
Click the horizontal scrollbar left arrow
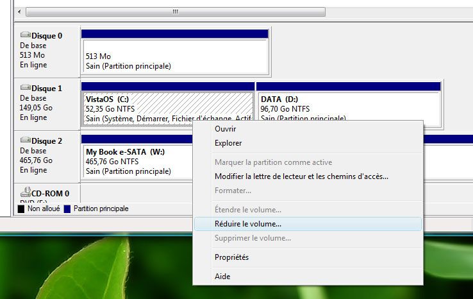[19, 12]
